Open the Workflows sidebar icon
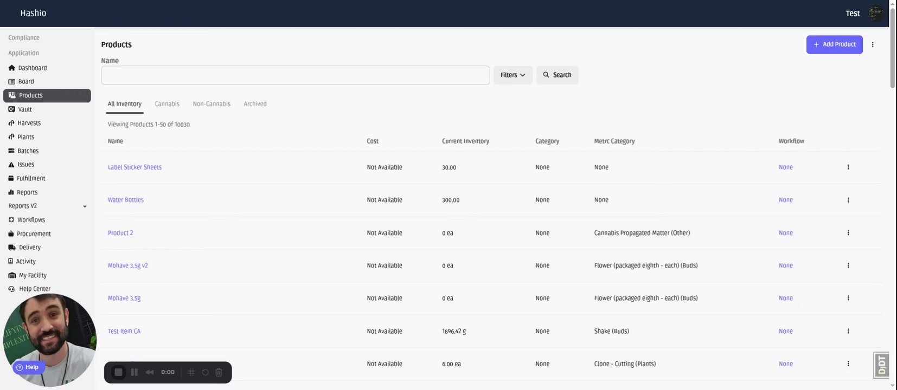 11,220
